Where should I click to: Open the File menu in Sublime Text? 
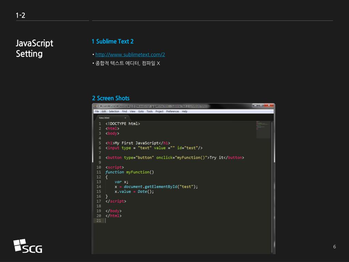97,112
